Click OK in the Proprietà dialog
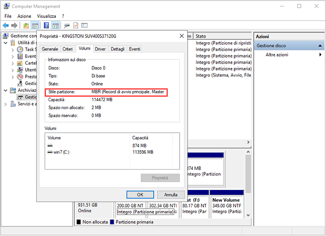326x236 pixels. 140,195
